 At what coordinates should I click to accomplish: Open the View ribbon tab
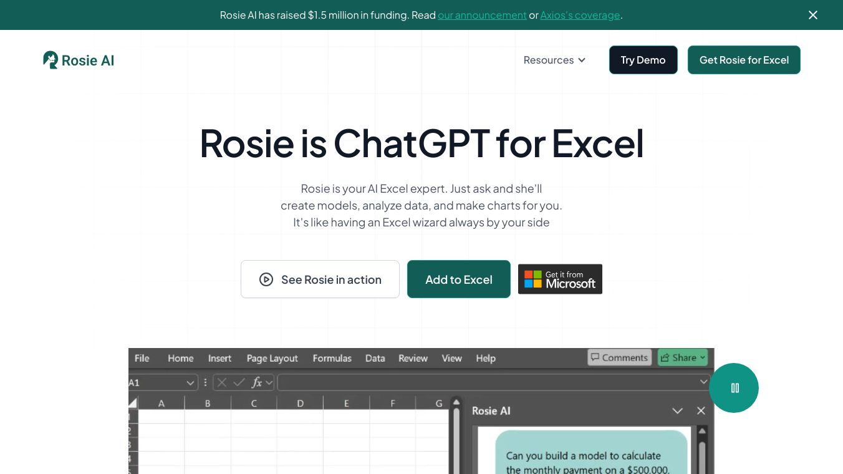pyautogui.click(x=451, y=358)
